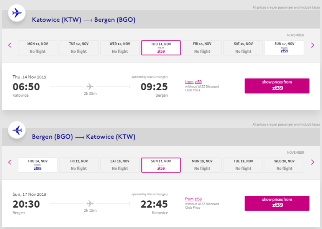Image resolution: width=322 pixels, height=229 pixels.
Task: Select Thu 14 Nov outbound date tab
Action: point(161,48)
